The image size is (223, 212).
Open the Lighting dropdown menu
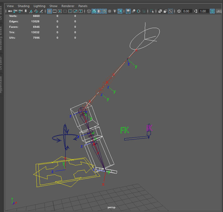40,6
